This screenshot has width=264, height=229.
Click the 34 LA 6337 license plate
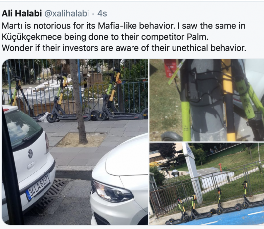(38, 188)
